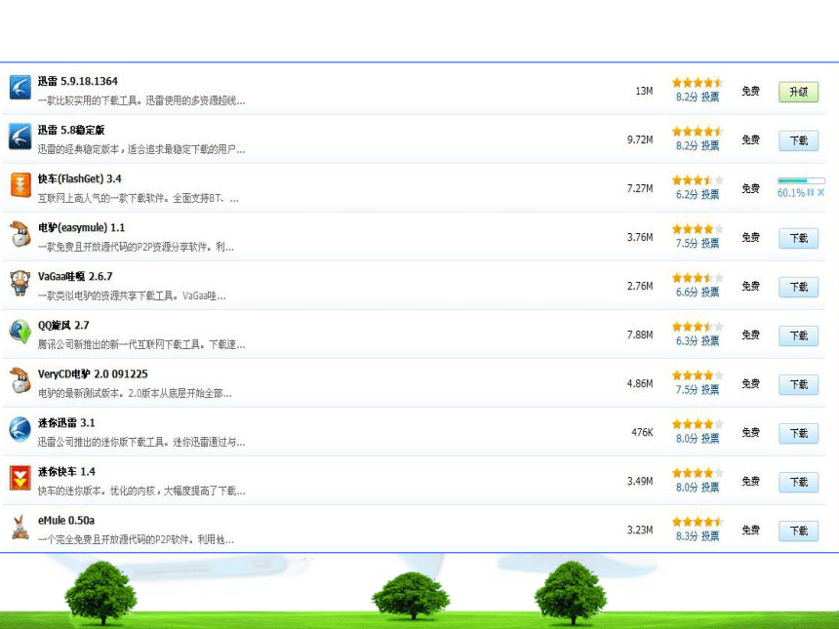Download 迷你迅雷 3.1 using 下载
This screenshot has height=629, width=839.
(798, 433)
